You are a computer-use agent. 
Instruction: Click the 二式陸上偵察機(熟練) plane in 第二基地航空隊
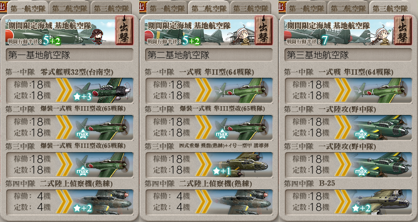click(242, 202)
